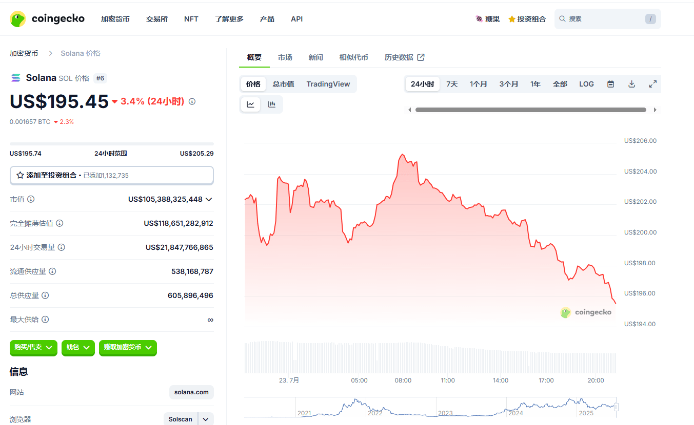This screenshot has height=425, width=694.
Task: Click the right scroll arrow above chart
Action: (655, 110)
